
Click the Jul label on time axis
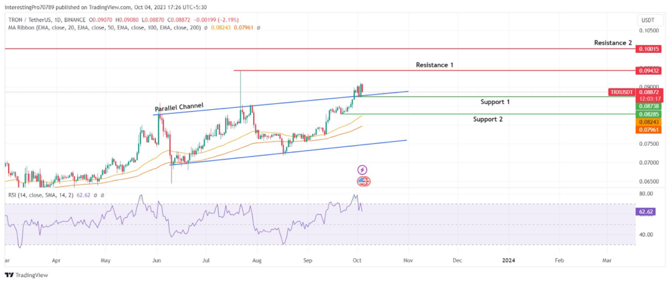tap(206, 259)
